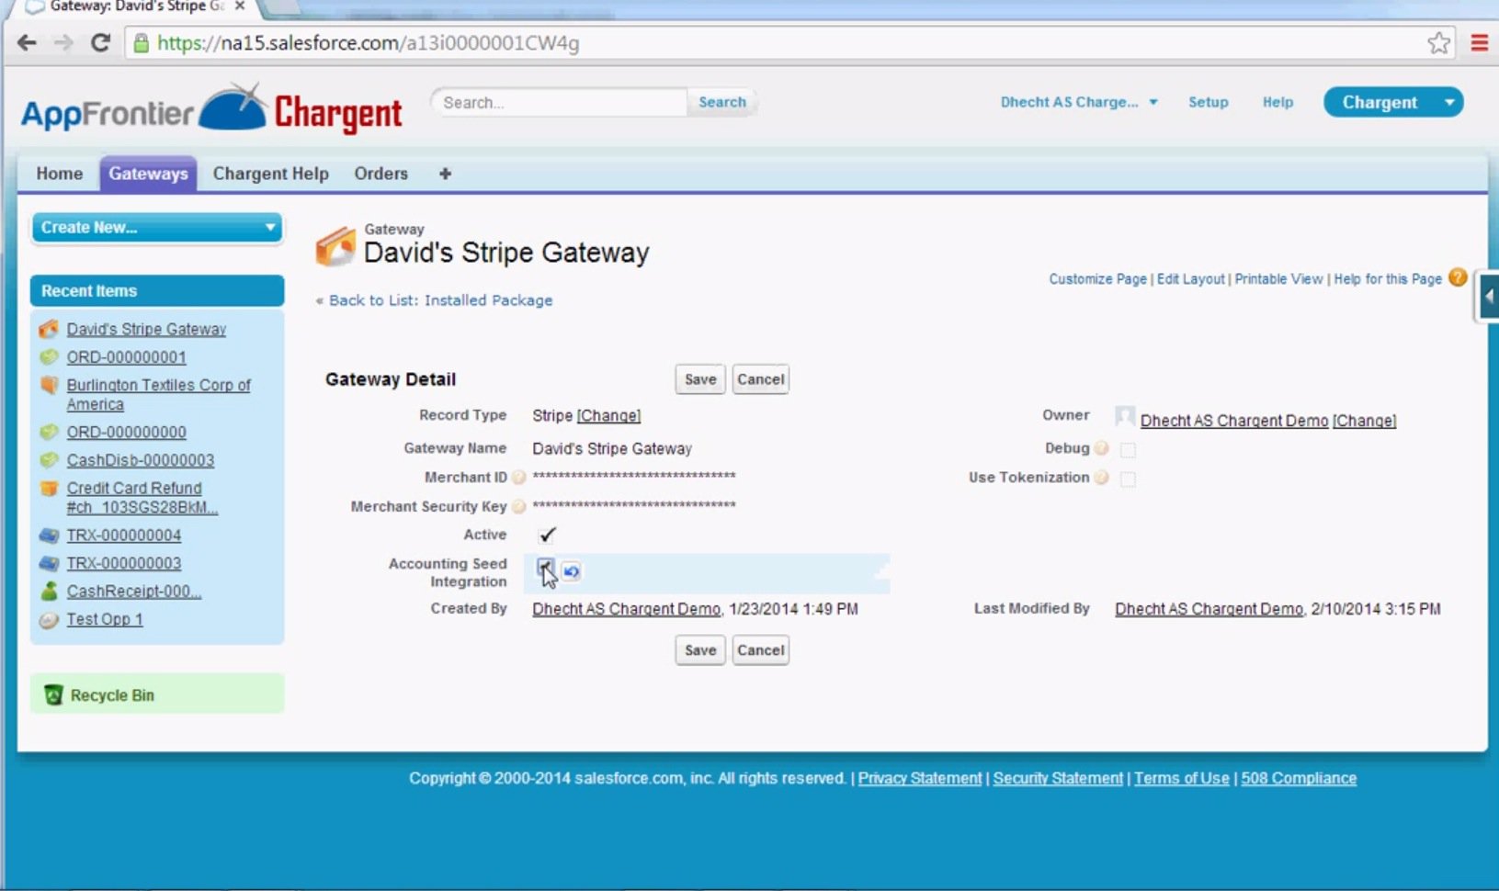Click the Search button
The image size is (1499, 891).
point(722,102)
